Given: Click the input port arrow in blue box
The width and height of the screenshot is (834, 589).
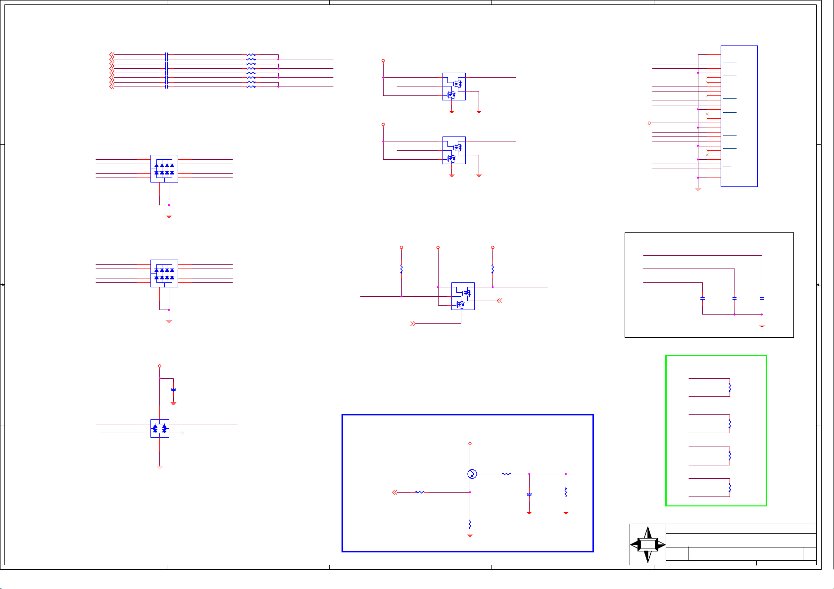Looking at the screenshot, I should click(x=394, y=492).
